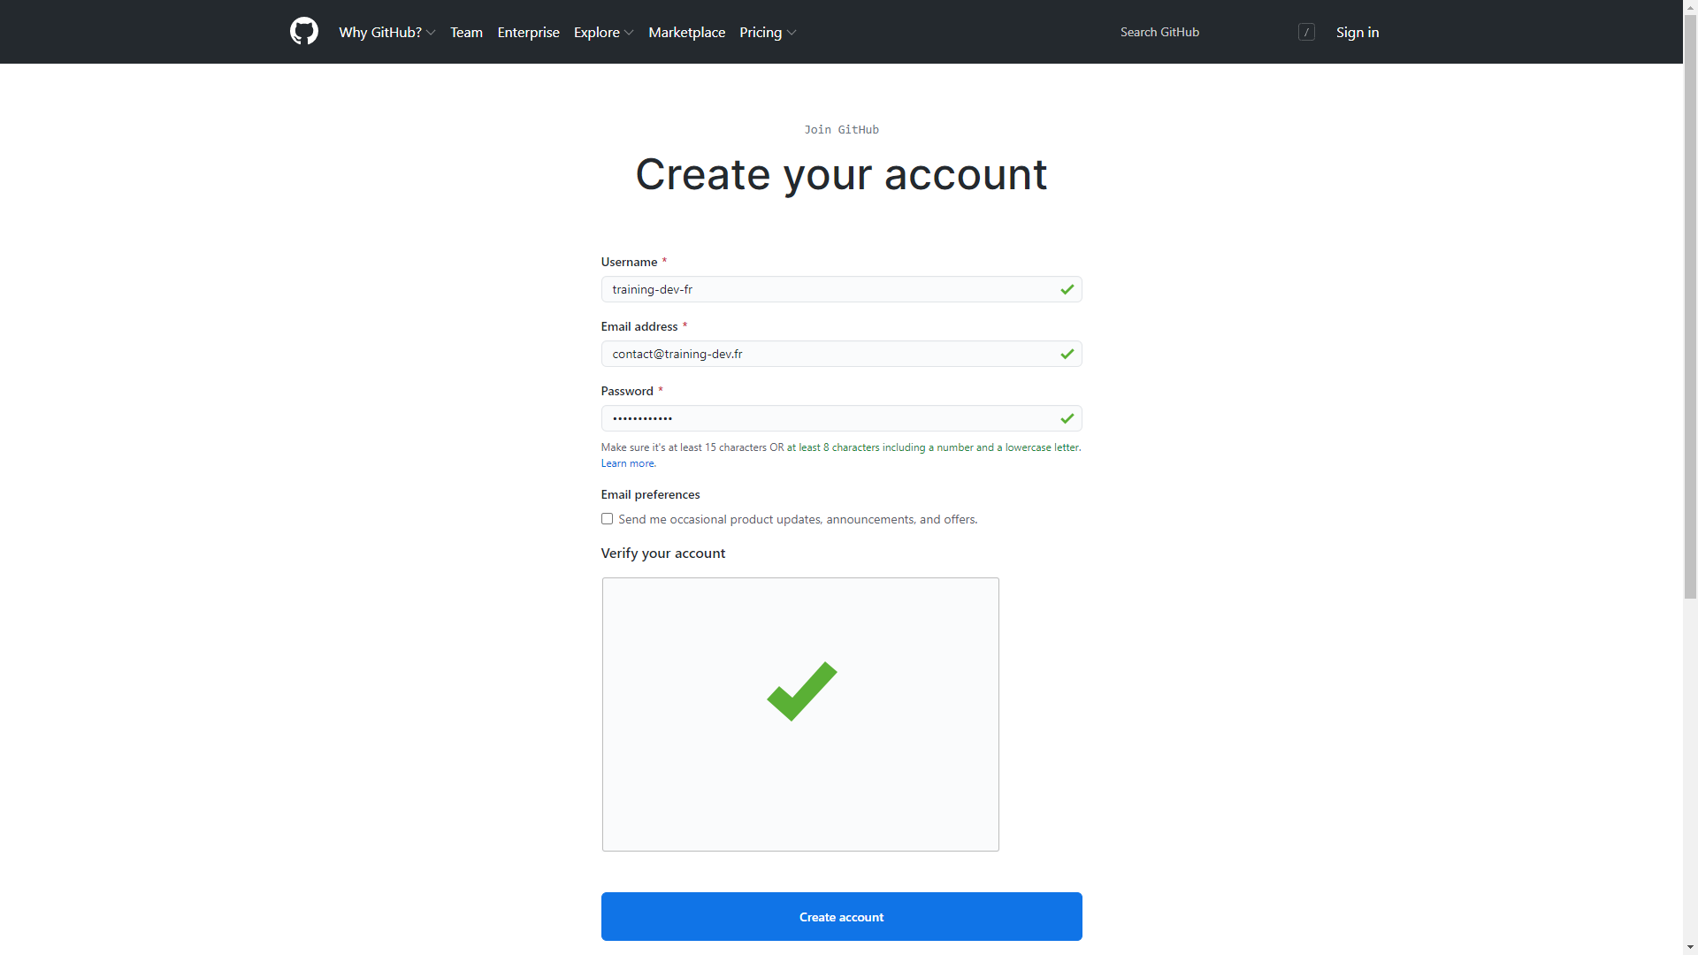Click the Create account button

[841, 916]
